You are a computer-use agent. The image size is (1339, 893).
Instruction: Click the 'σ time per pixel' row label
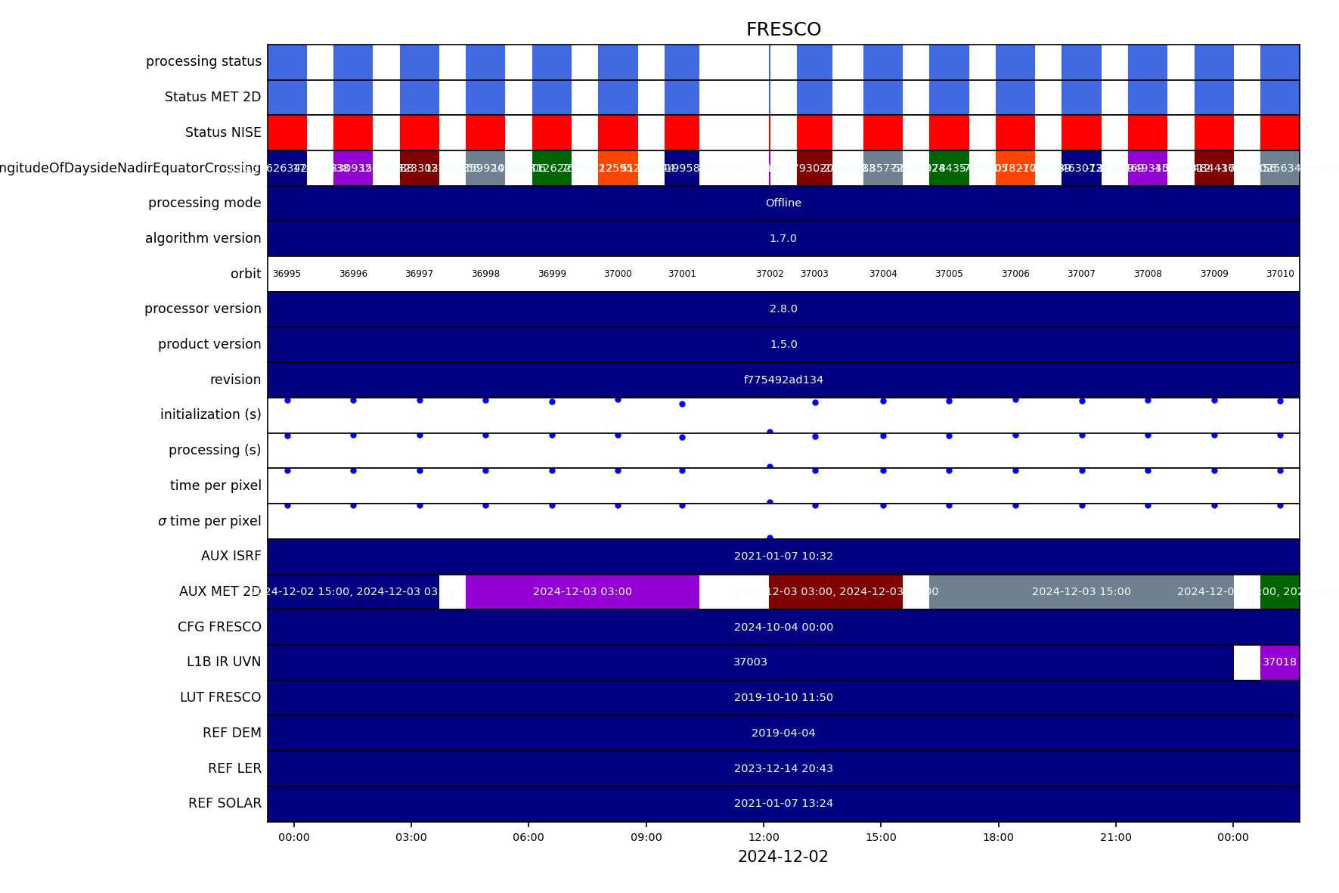click(x=209, y=521)
